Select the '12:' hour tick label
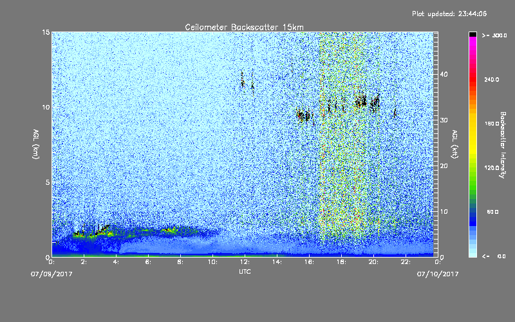515x322 pixels. tap(245, 262)
